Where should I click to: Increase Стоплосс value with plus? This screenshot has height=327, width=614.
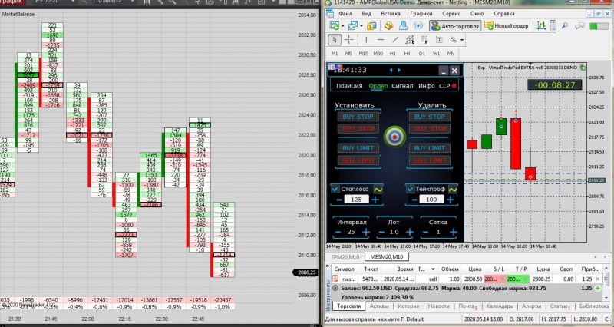pos(375,200)
